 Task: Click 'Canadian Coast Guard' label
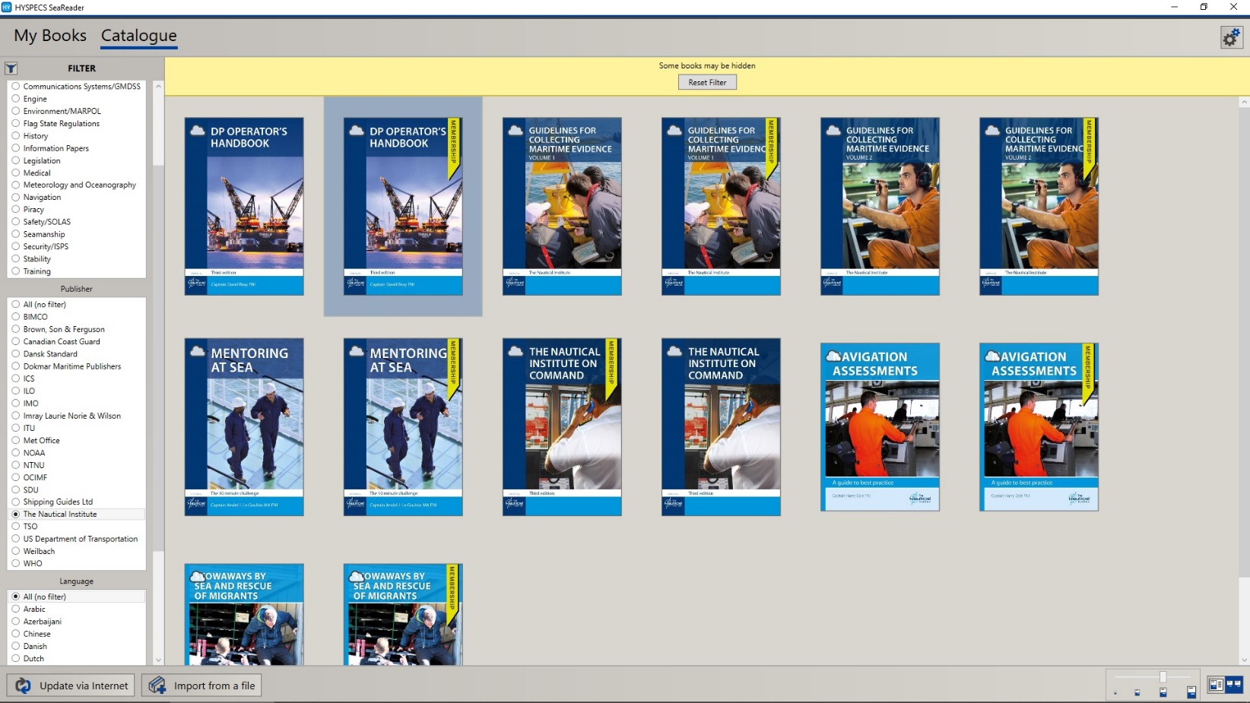coord(62,341)
